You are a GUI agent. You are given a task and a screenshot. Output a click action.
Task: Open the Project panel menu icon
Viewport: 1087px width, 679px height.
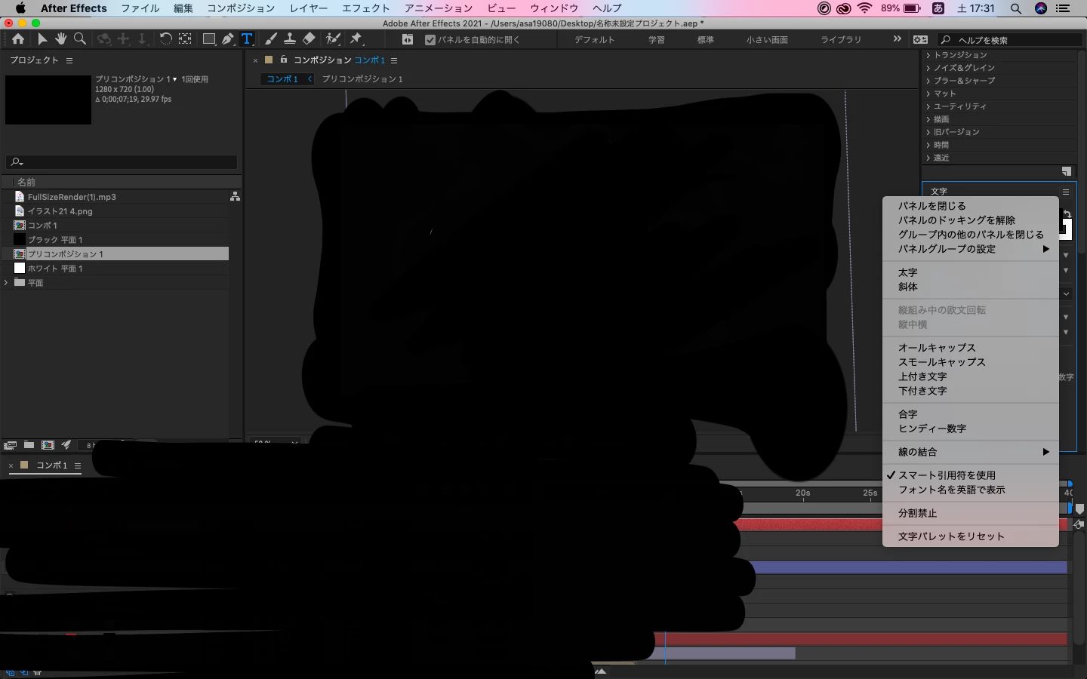tap(69, 60)
